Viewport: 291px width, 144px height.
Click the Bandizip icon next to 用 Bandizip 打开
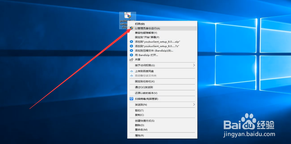click(x=131, y=55)
